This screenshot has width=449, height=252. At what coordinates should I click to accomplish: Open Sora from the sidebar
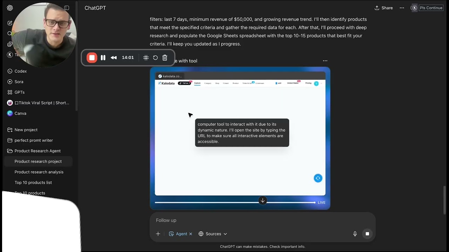19,82
